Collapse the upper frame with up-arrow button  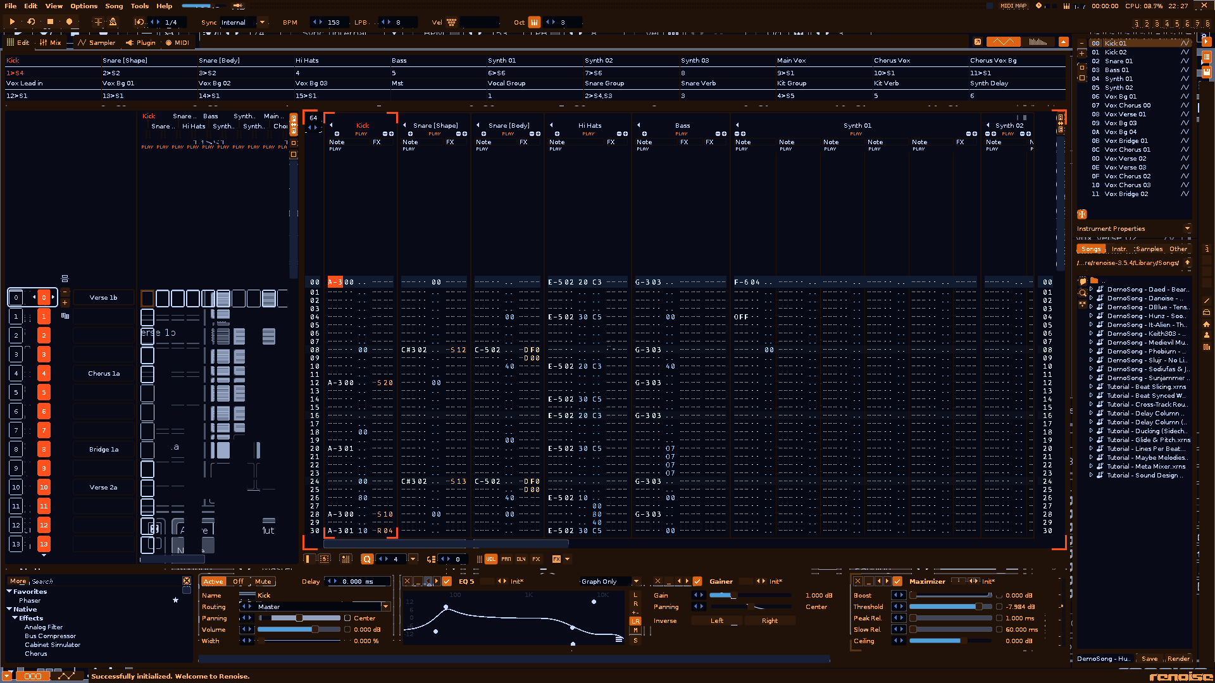[x=1064, y=42]
